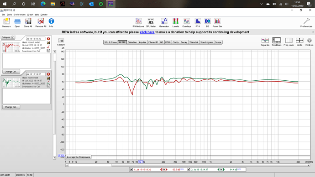Click the Measure toolbar icon
Viewport: 315px width, 177px height.
(6, 23)
